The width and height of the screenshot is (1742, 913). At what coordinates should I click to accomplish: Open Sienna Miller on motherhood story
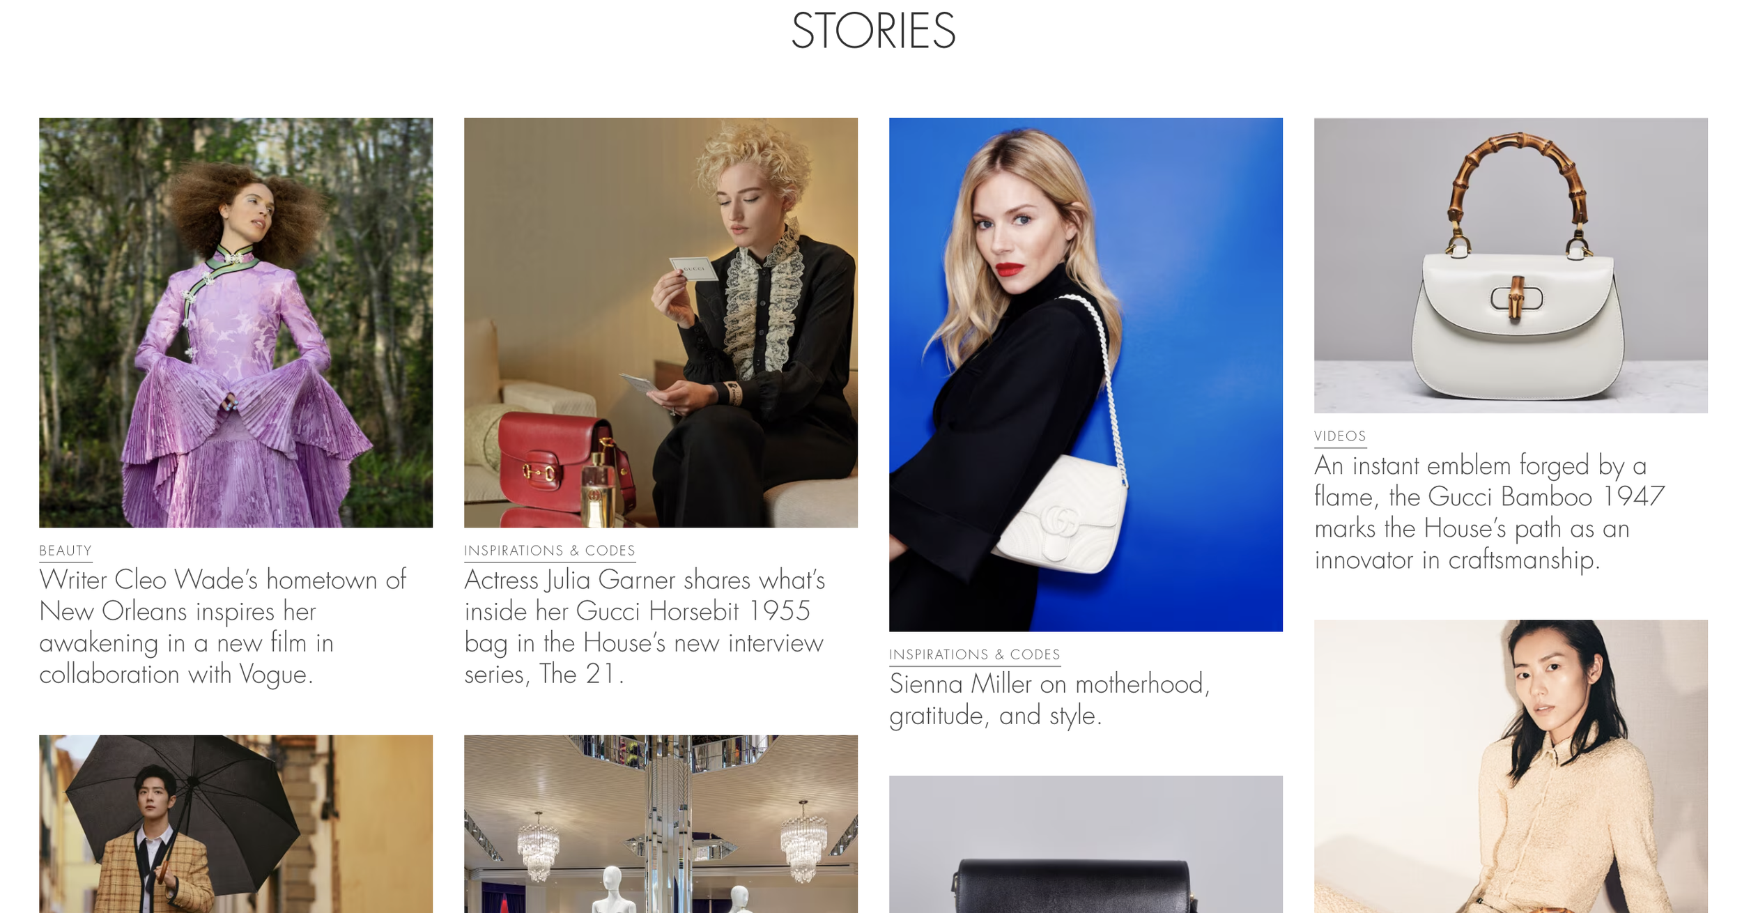[1049, 699]
